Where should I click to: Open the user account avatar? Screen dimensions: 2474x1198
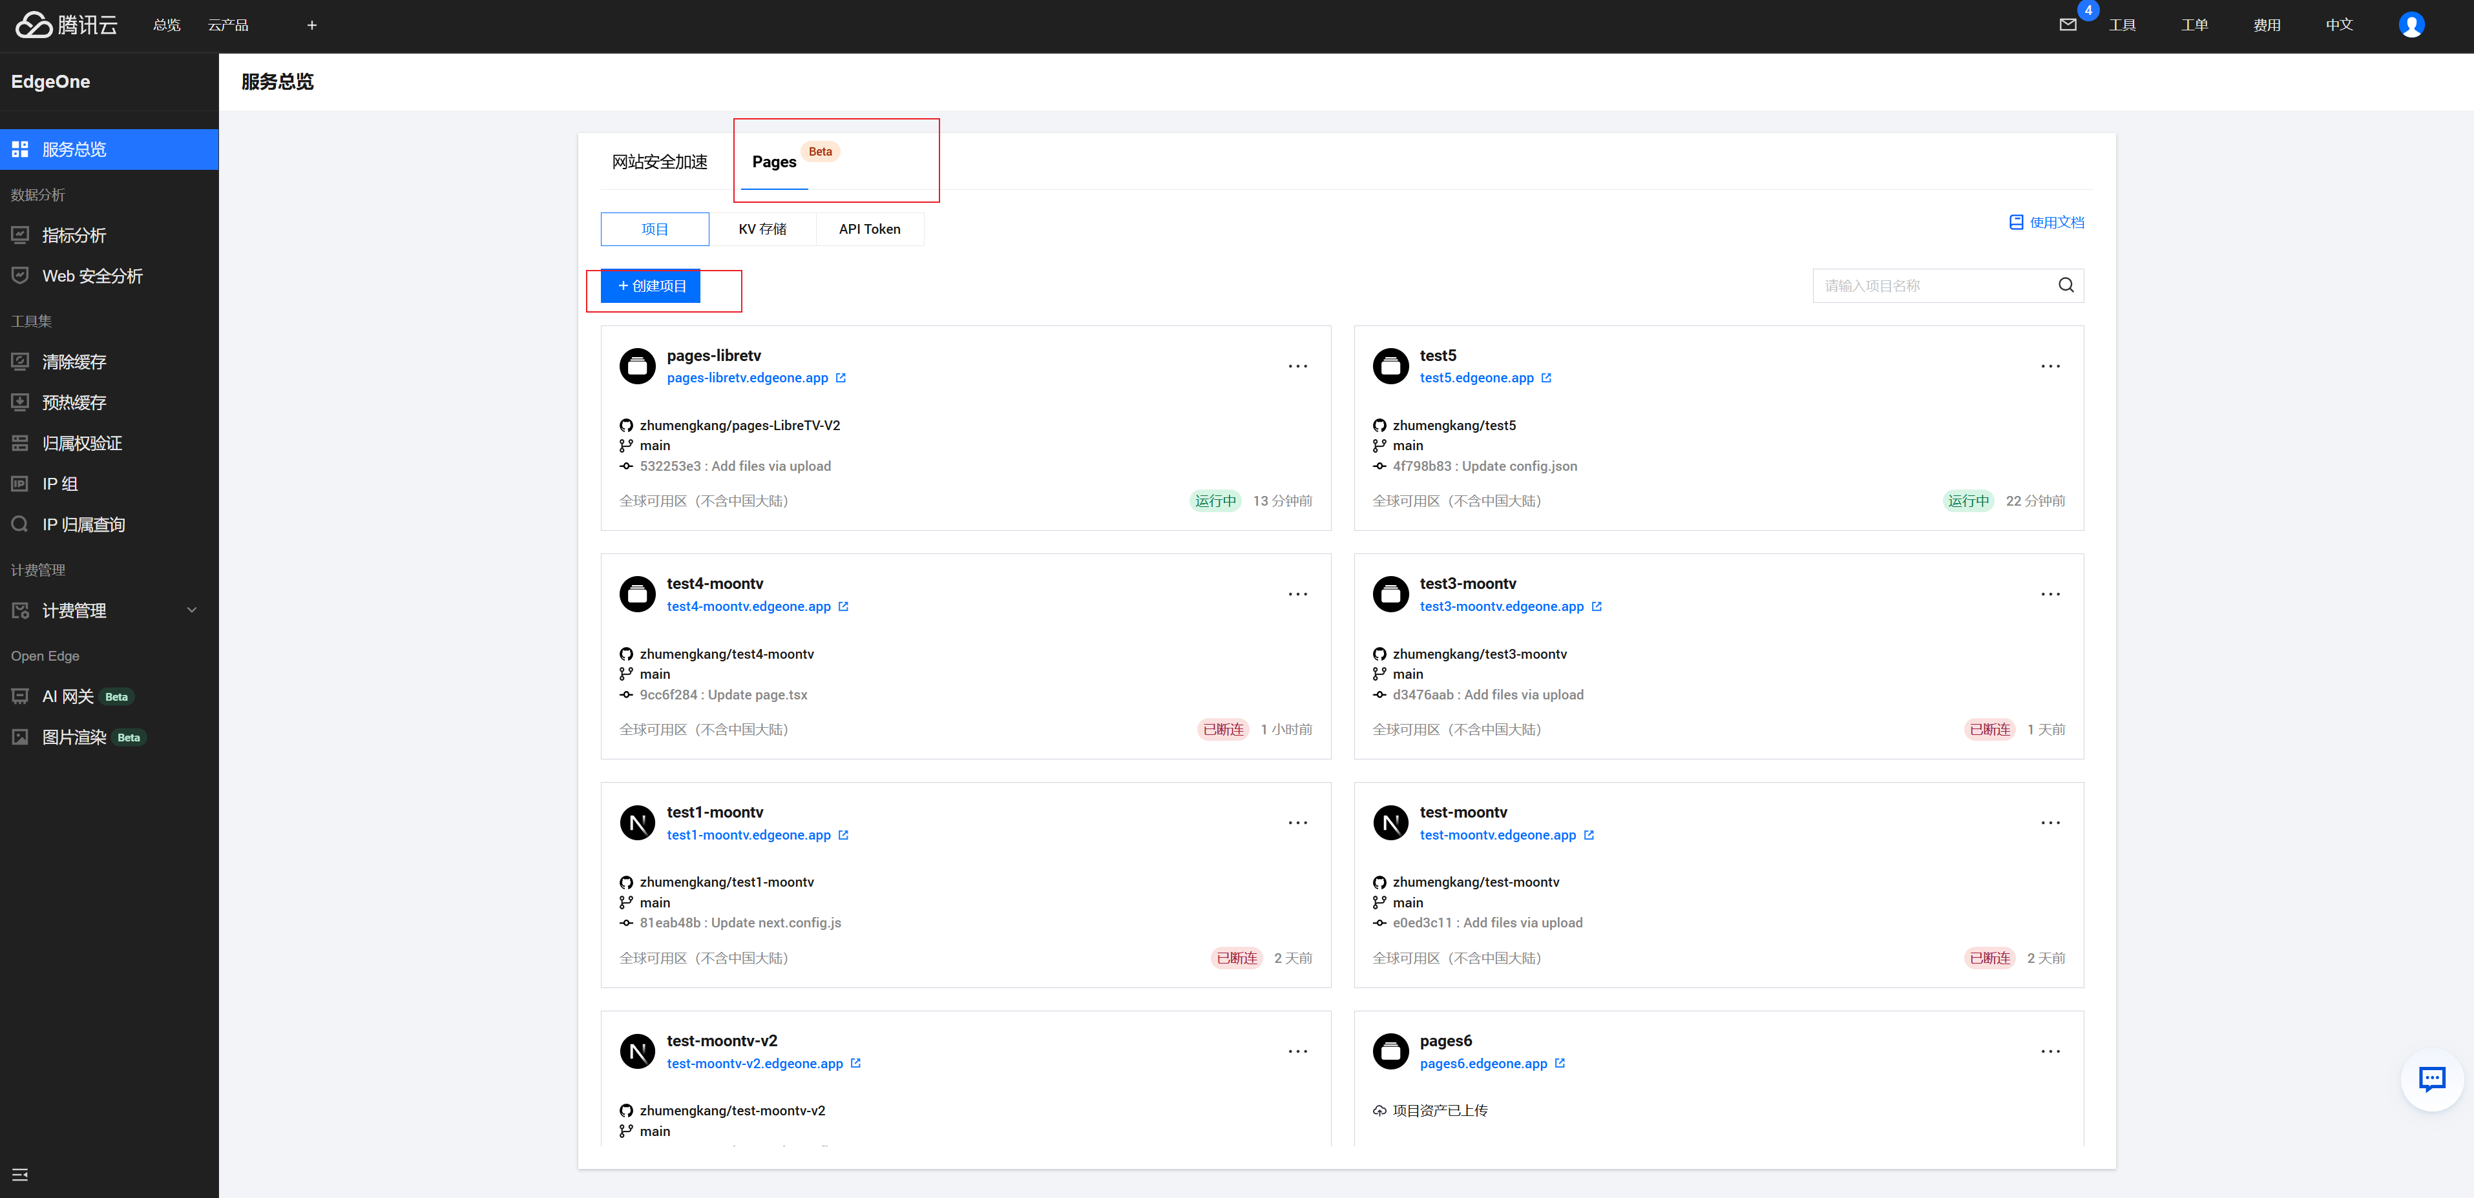pyautogui.click(x=2411, y=25)
